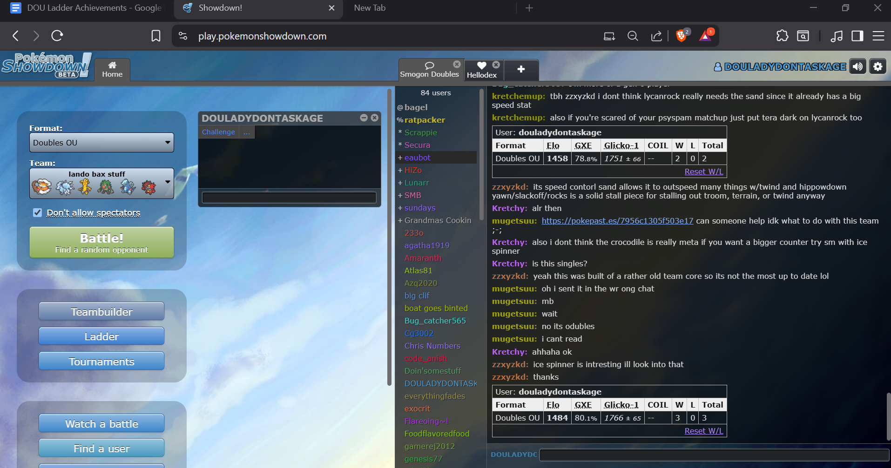Viewport: 891px width, 468px height.
Task: Open the music note playlist icon
Action: point(837,36)
